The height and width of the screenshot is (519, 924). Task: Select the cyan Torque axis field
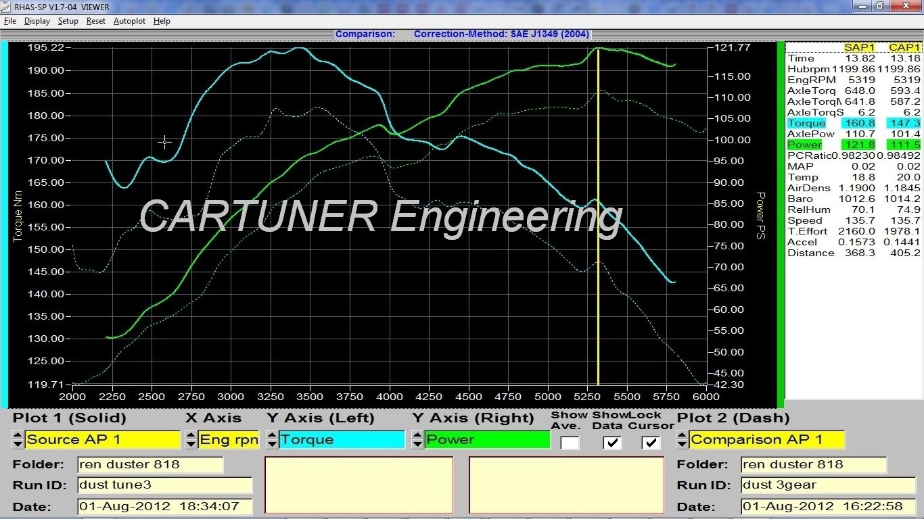tap(342, 440)
